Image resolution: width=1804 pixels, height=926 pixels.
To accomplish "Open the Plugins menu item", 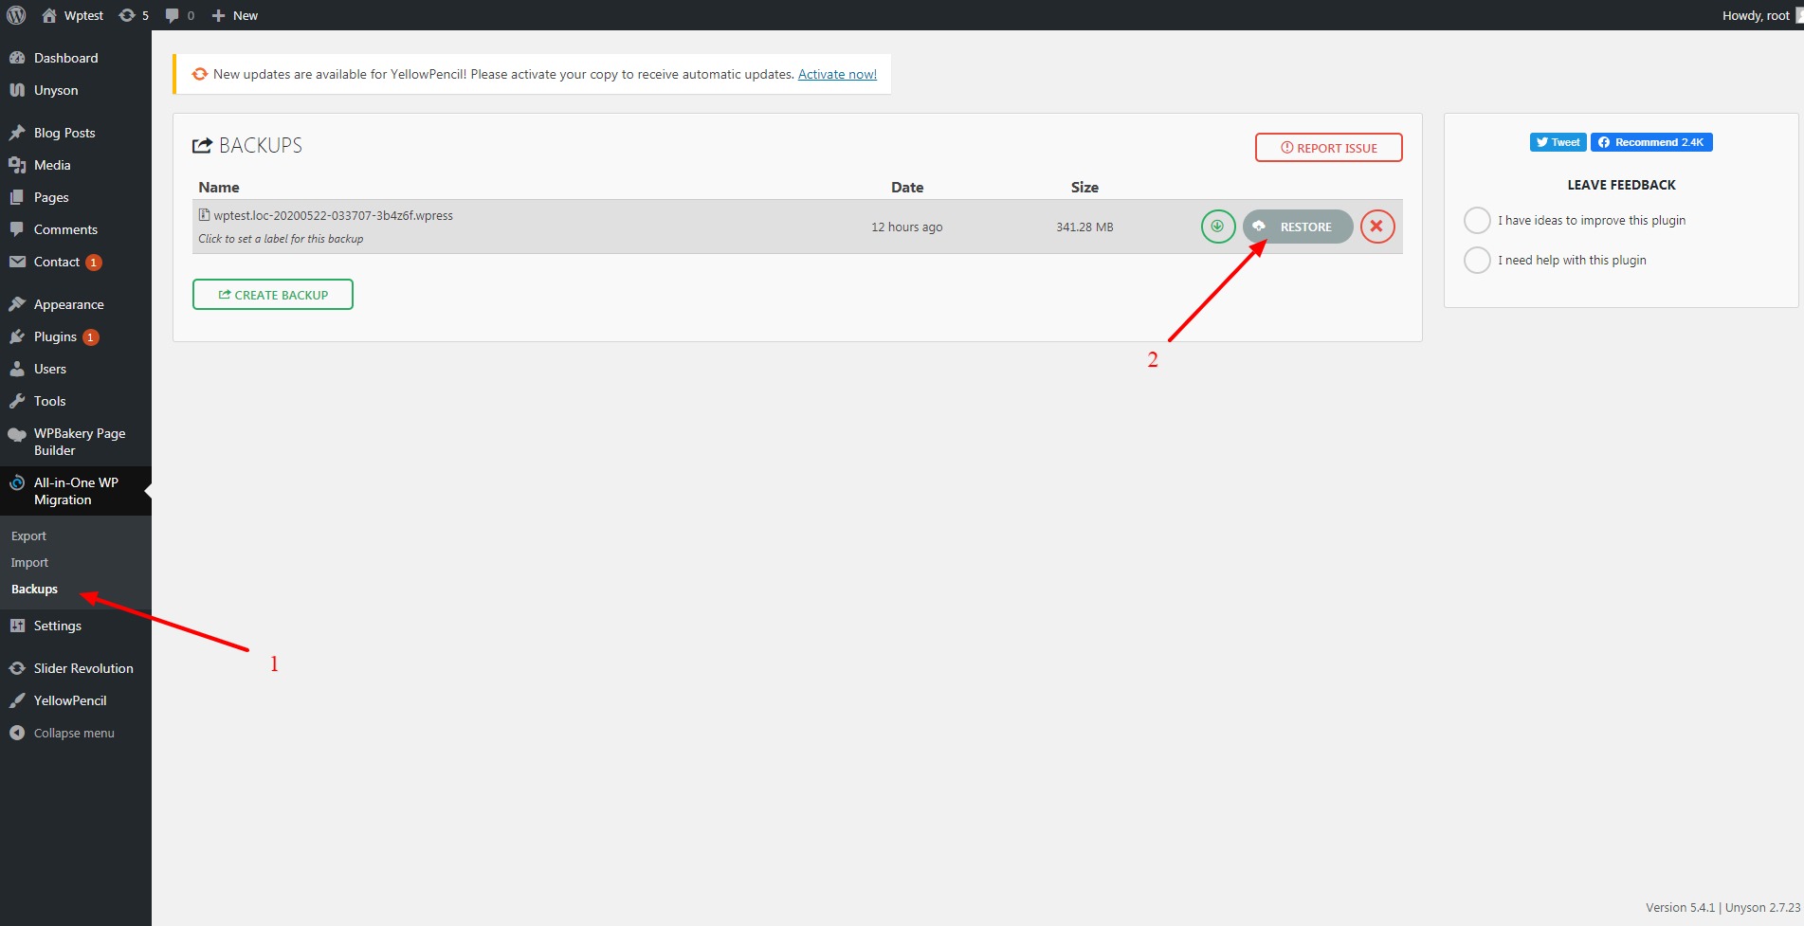I will pos(76,336).
